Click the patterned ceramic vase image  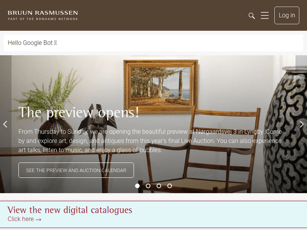pyautogui.click(x=286, y=129)
